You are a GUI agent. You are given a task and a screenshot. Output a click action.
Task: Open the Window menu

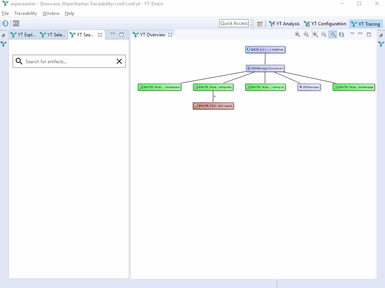point(51,13)
